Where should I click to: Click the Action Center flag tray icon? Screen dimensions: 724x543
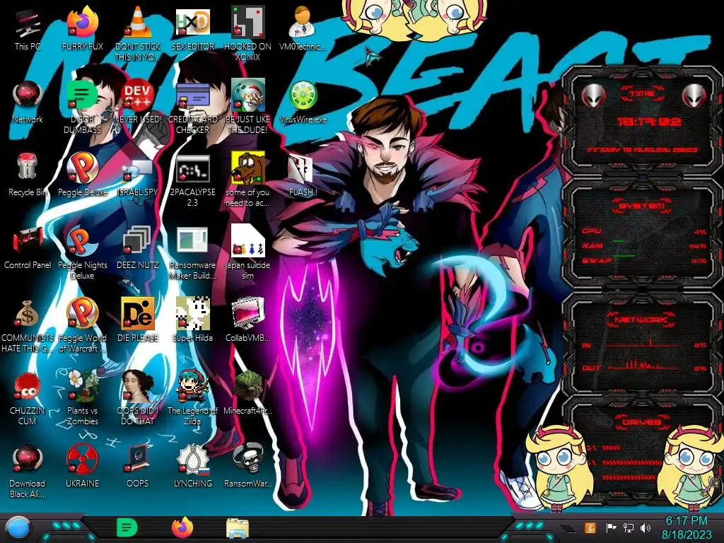click(x=612, y=527)
